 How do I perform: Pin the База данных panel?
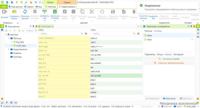click(x=33, y=26)
